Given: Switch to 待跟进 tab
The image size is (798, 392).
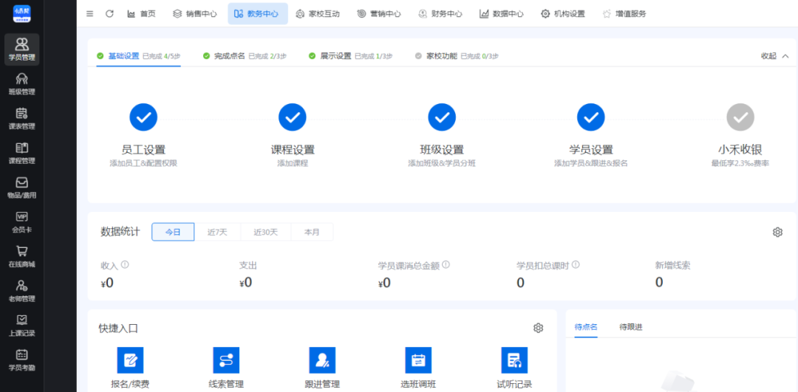Looking at the screenshot, I should [630, 327].
